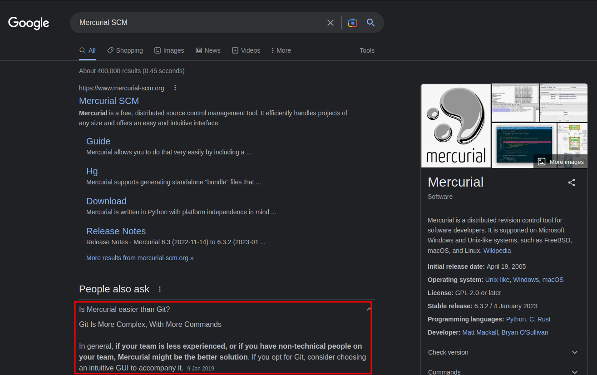Open the Mercurial SCM result title

pyautogui.click(x=109, y=101)
